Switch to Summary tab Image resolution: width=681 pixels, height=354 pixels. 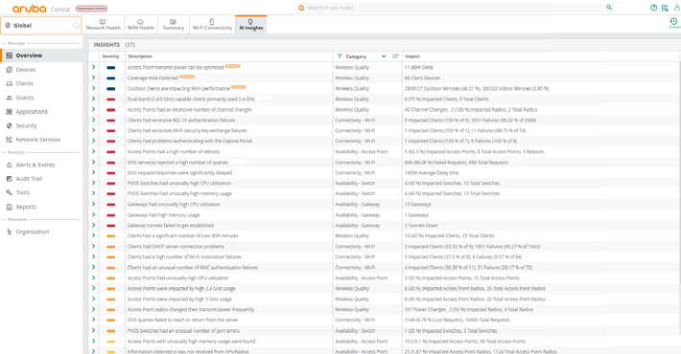(x=174, y=25)
